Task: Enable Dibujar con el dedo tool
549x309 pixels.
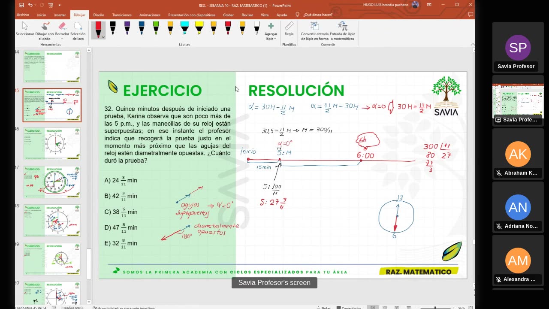Action: click(45, 30)
